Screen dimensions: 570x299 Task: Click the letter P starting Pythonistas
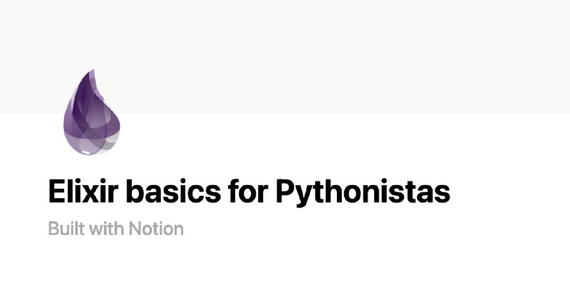[286, 191]
